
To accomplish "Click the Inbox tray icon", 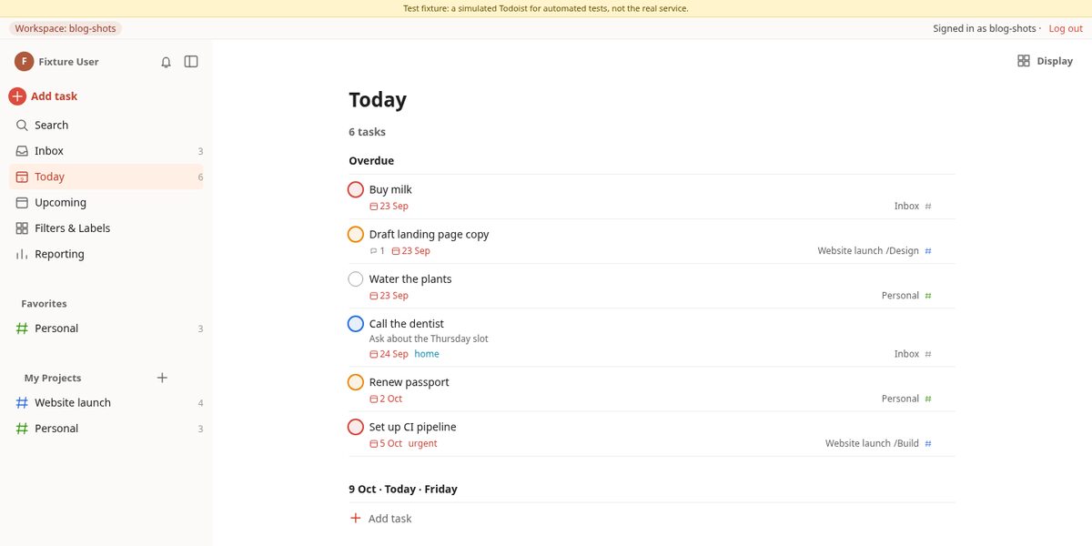I will click(22, 151).
